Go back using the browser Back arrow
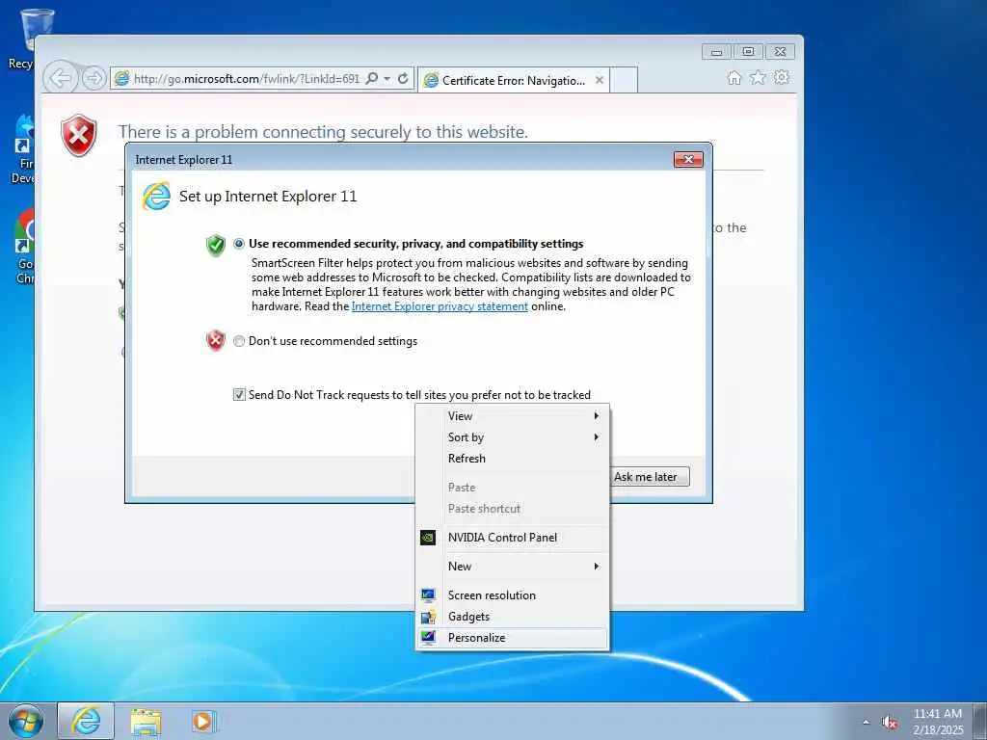Image resolution: width=987 pixels, height=740 pixels. pyautogui.click(x=61, y=79)
